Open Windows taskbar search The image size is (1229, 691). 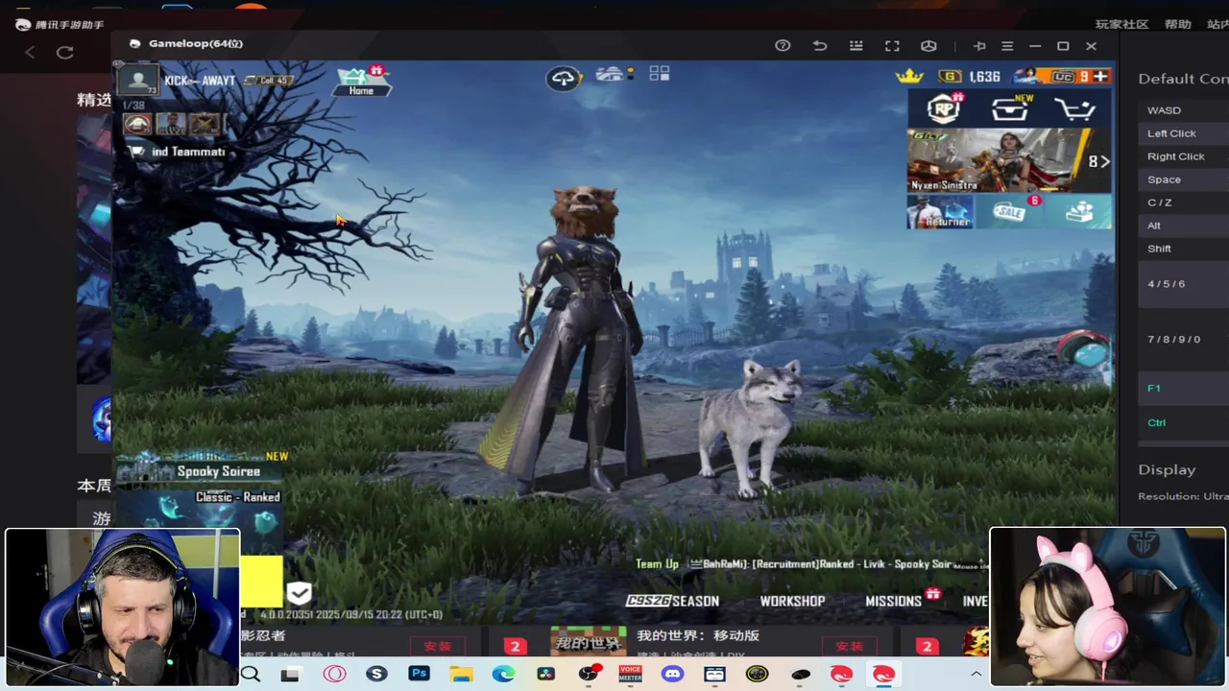tap(251, 675)
